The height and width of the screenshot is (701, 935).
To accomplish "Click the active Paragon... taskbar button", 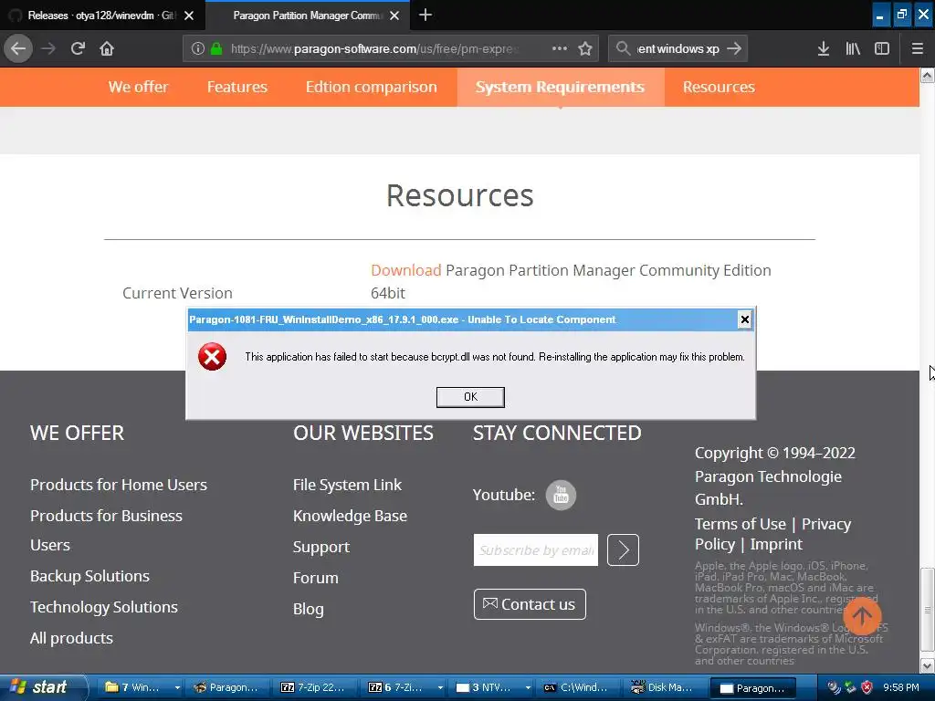I will (753, 688).
